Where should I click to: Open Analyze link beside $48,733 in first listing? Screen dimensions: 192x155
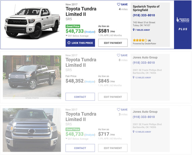tap(90, 32)
